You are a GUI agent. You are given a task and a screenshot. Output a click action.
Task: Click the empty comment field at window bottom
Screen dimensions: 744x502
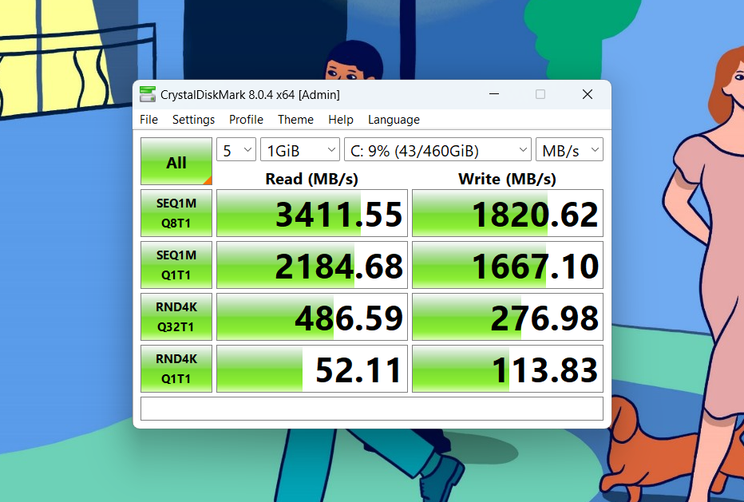(x=372, y=409)
